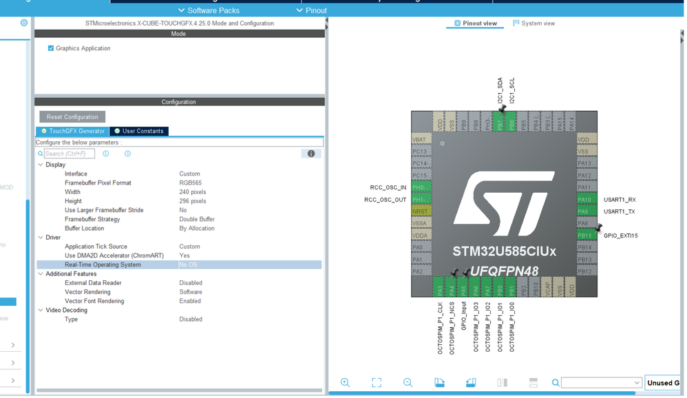Open the pin search combo box
Viewport: 687px width, 398px height.
point(602,383)
